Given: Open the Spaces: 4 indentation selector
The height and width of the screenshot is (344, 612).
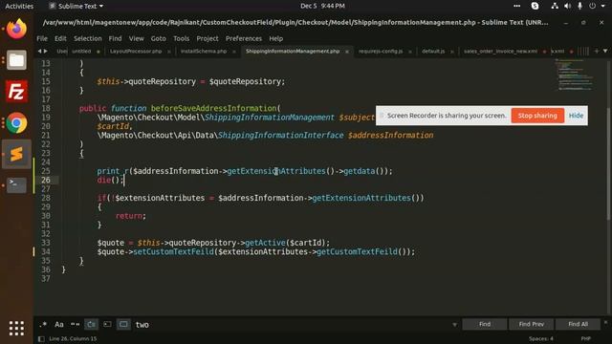Looking at the screenshot, I should [x=541, y=338].
